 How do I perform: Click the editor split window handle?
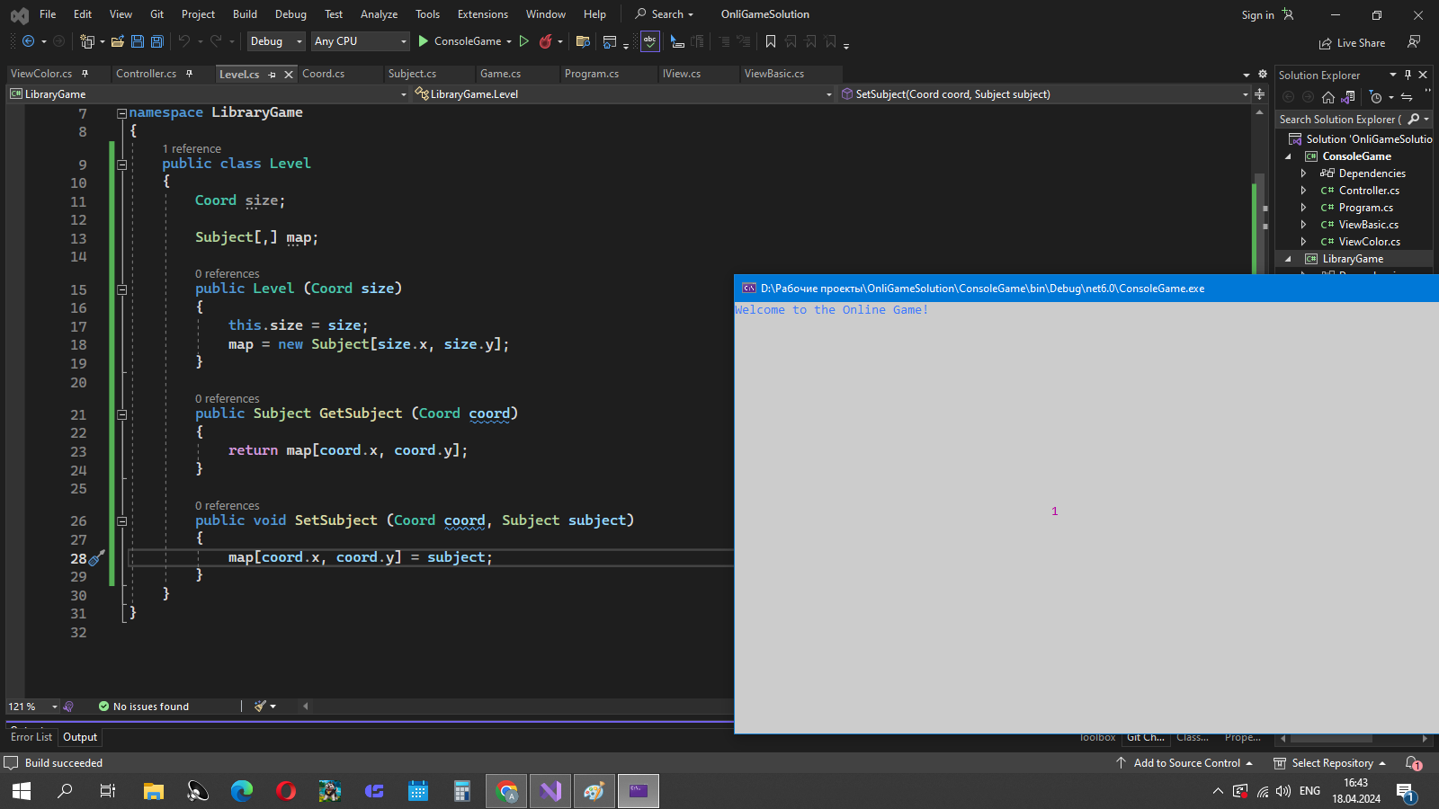point(1259,94)
